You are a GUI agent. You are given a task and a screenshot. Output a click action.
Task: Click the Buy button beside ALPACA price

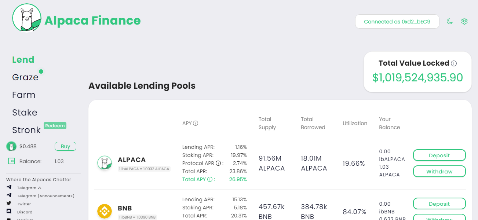point(65,146)
